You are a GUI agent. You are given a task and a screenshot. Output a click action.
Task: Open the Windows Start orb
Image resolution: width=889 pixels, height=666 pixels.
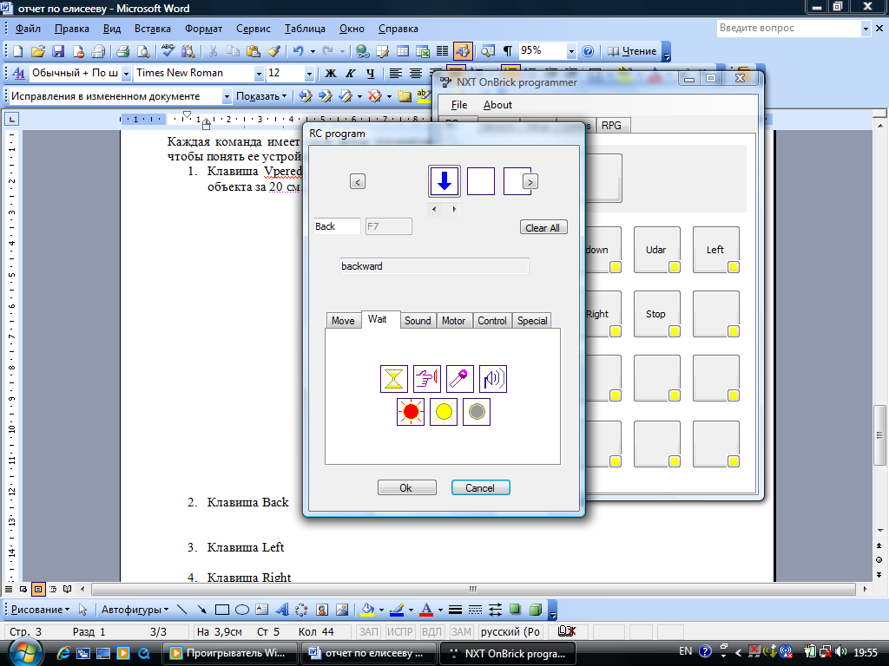click(24, 653)
